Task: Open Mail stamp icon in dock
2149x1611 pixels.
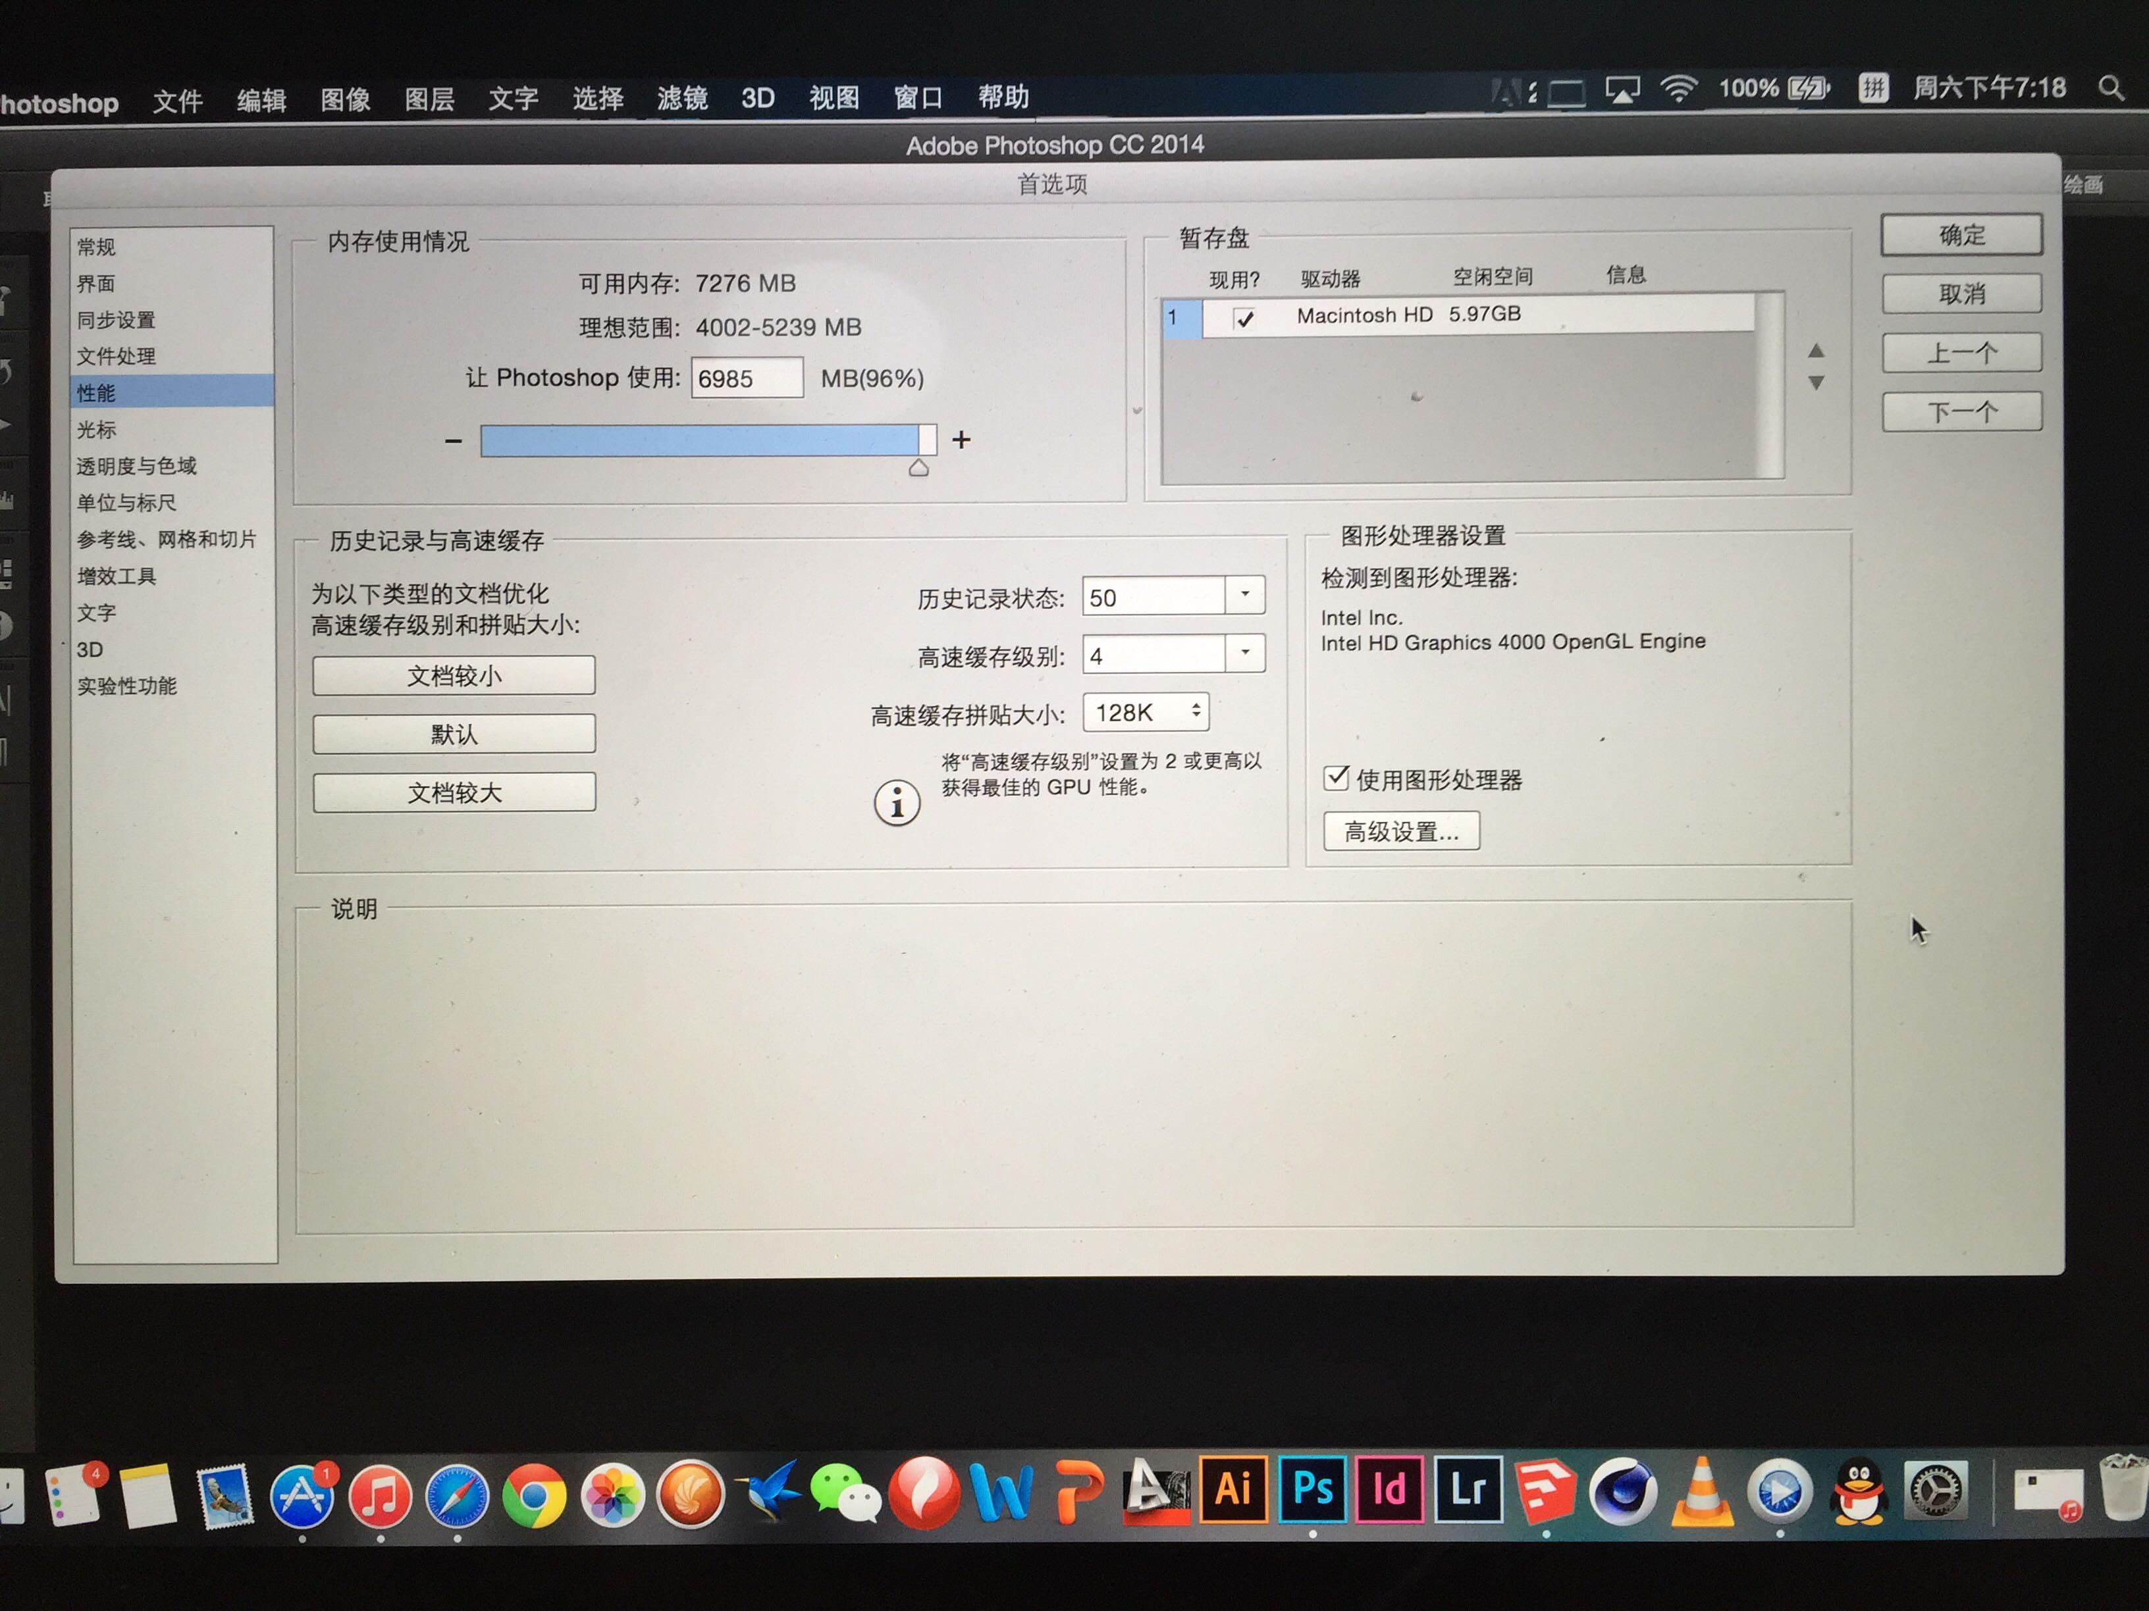Action: [225, 1496]
